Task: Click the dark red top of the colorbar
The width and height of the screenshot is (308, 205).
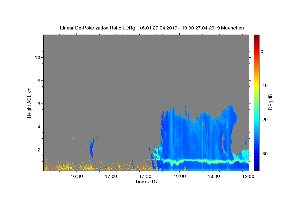Action: click(257, 37)
